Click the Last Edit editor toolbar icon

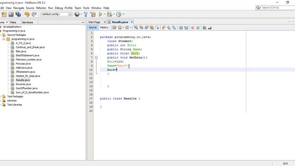114,28
